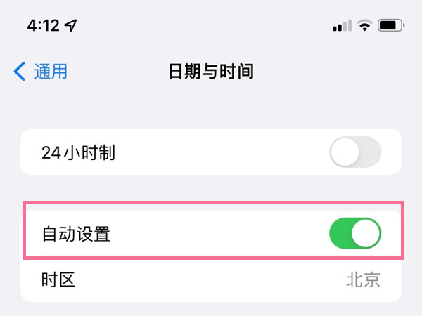Tap the back chevron arrow

pos(20,71)
